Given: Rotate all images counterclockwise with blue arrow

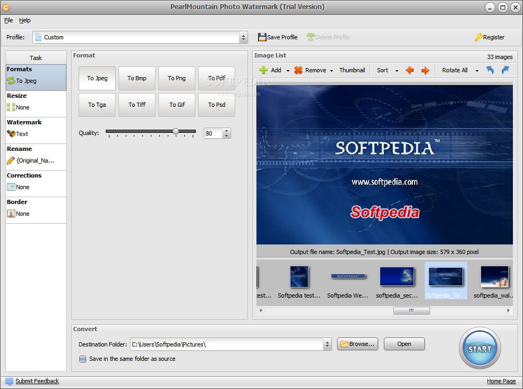Looking at the screenshot, I should (490, 70).
